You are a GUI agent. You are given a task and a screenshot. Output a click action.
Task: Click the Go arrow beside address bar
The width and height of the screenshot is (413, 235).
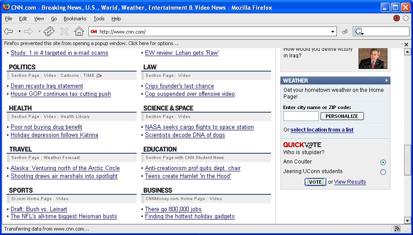point(345,32)
